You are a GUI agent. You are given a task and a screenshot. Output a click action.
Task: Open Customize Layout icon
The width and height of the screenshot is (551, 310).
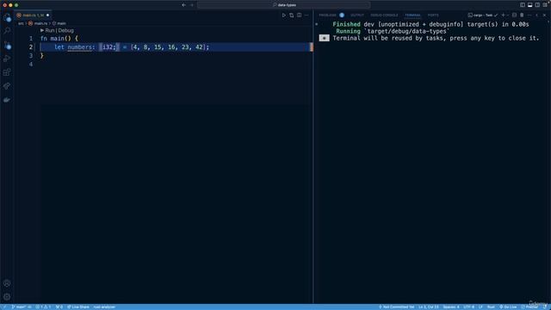point(545,5)
